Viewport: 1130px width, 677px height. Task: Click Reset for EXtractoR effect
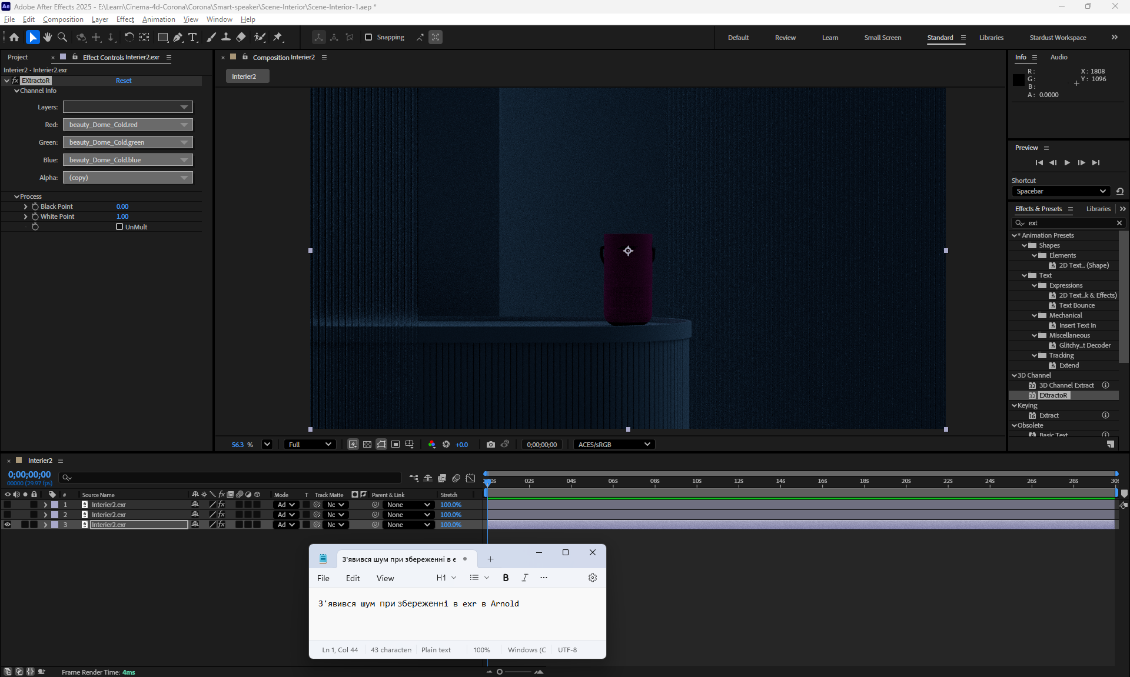tap(124, 81)
